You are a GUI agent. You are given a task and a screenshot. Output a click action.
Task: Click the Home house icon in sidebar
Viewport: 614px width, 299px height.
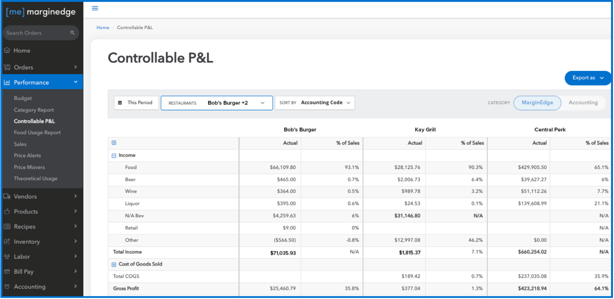pyautogui.click(x=7, y=50)
